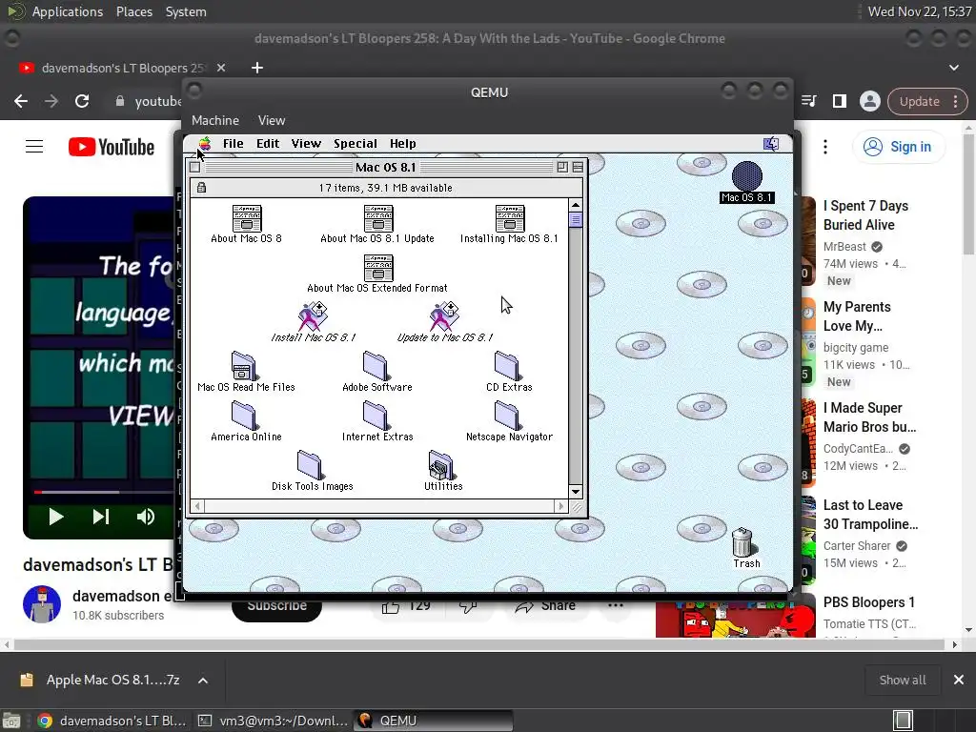Image resolution: width=976 pixels, height=732 pixels.
Task: Expand download item options chevron
Action: click(x=203, y=681)
